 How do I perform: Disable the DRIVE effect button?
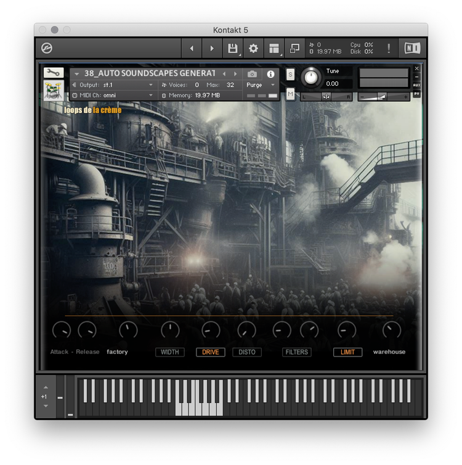tap(211, 352)
